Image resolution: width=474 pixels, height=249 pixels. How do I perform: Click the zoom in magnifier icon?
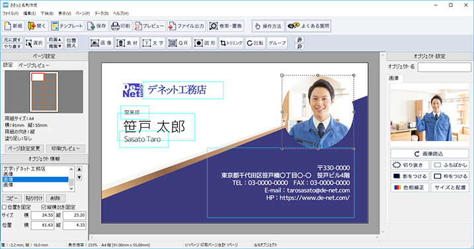pyautogui.click(x=299, y=40)
